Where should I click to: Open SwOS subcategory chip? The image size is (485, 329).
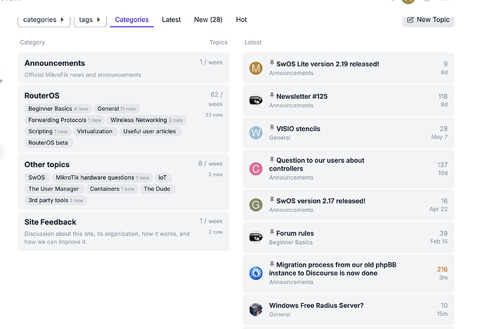[x=37, y=177]
